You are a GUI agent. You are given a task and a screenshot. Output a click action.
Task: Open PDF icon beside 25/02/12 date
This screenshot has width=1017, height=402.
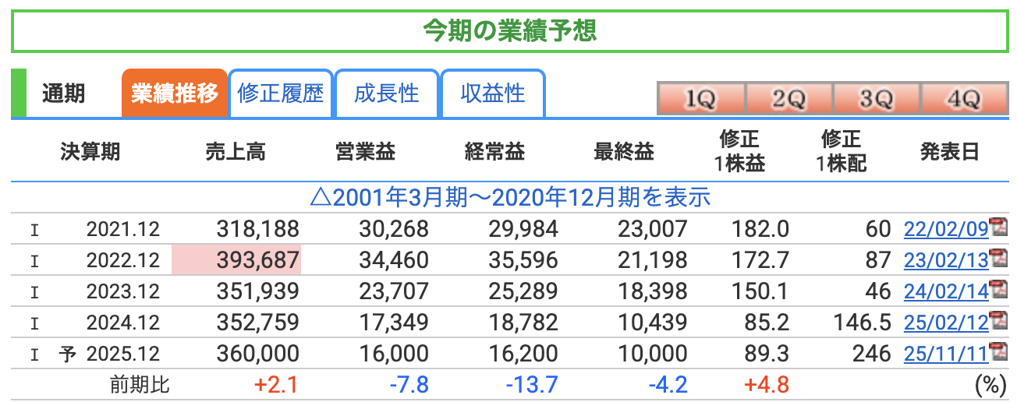[998, 322]
